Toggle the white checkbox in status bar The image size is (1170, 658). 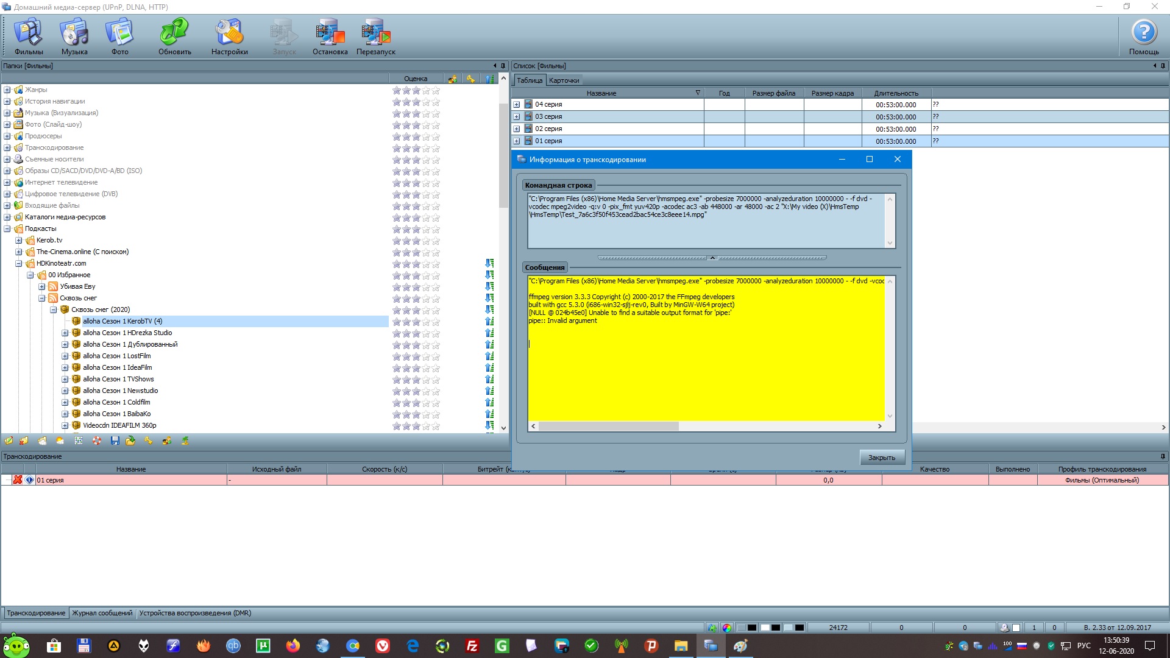click(x=1016, y=628)
